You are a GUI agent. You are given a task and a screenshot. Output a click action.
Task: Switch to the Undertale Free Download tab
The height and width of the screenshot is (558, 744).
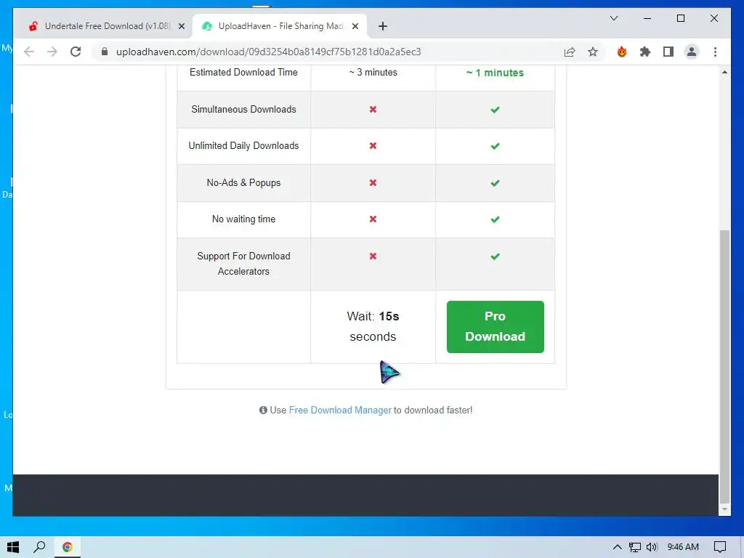pyautogui.click(x=107, y=26)
